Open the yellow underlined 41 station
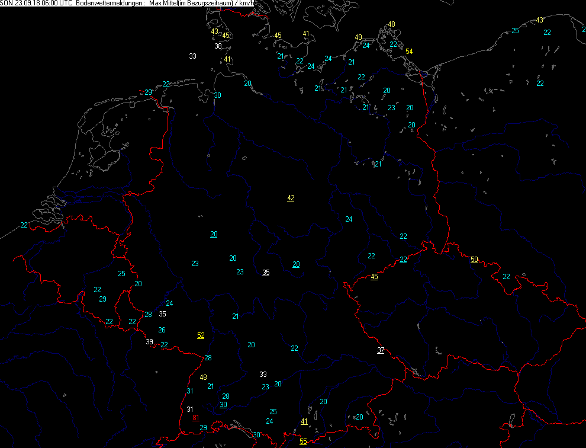This screenshot has height=448, width=586. pos(304,421)
